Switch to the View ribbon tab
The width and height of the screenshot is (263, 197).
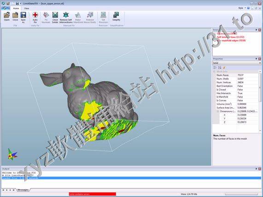coord(27,8)
